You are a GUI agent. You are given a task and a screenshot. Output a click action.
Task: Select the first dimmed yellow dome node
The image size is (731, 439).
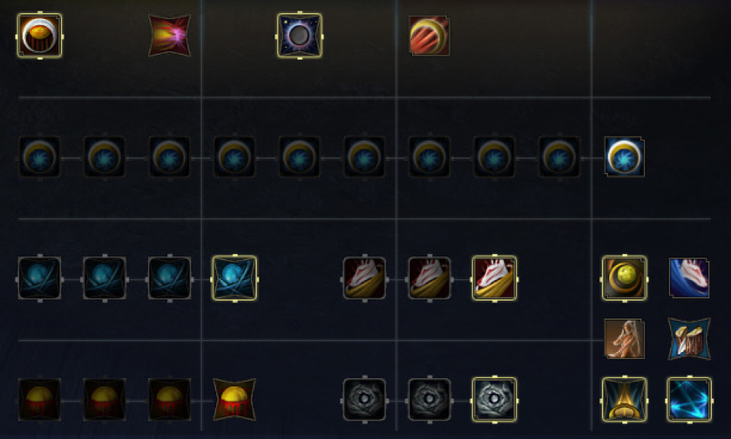(40, 399)
